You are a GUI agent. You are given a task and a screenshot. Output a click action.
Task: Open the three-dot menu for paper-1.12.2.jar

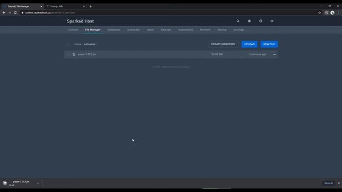[x=274, y=54]
